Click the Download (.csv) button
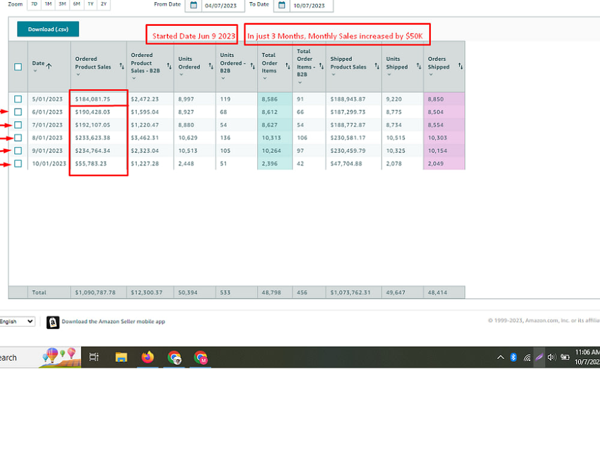This screenshot has width=600, height=450. point(48,29)
